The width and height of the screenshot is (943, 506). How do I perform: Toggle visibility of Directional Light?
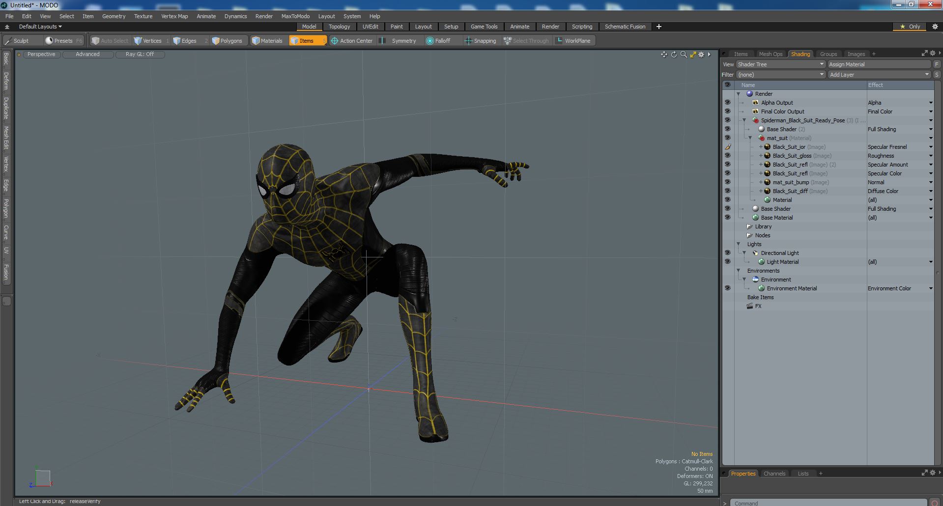pyautogui.click(x=727, y=253)
